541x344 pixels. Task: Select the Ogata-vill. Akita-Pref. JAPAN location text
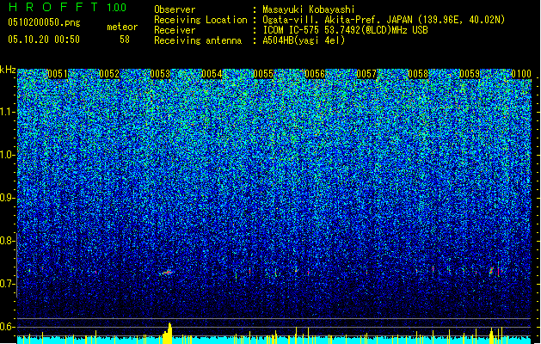point(384,20)
